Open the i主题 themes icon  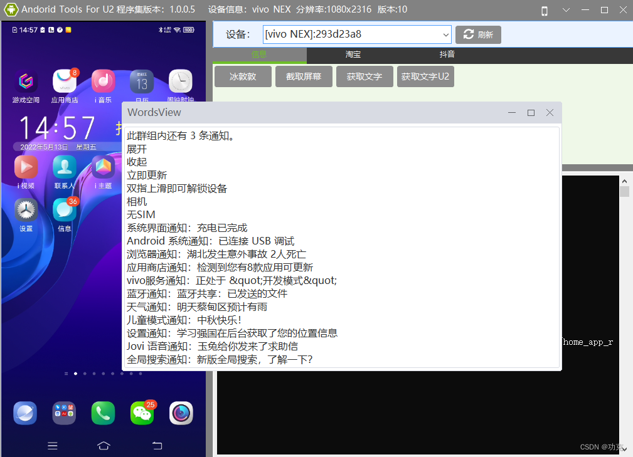coord(102,167)
